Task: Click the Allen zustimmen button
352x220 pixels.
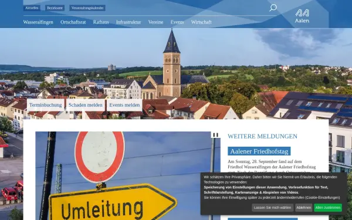Action: click(328, 208)
